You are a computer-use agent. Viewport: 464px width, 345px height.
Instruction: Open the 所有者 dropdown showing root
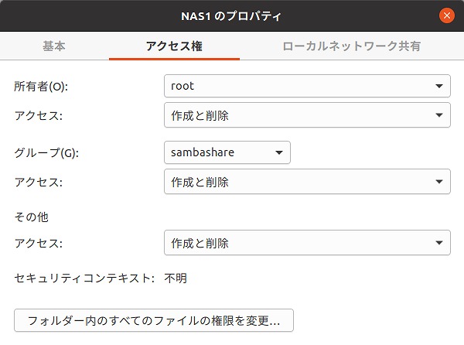tap(307, 86)
